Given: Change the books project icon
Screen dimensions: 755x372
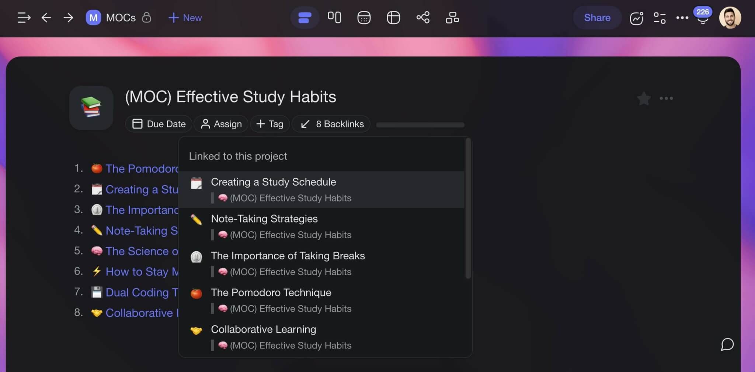Looking at the screenshot, I should click(91, 108).
